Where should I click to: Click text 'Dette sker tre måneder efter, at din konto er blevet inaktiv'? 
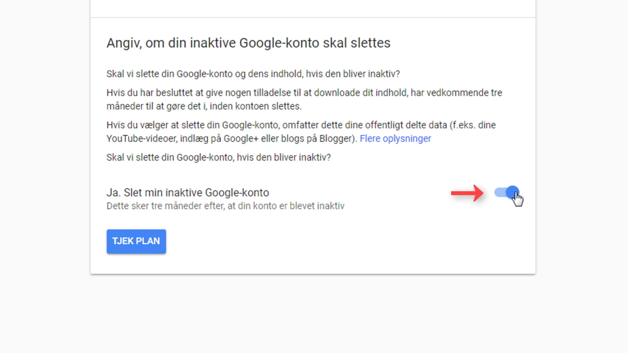pos(226,206)
